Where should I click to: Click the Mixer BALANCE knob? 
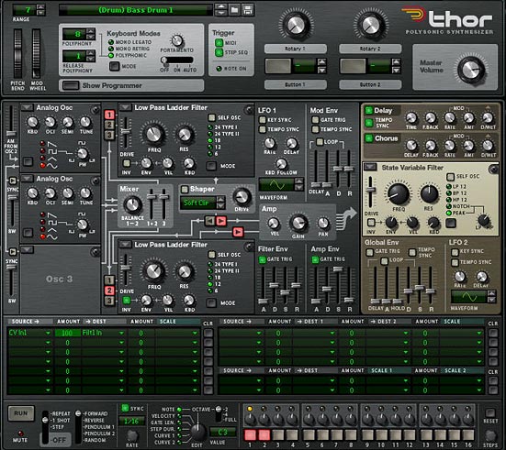tap(132, 204)
